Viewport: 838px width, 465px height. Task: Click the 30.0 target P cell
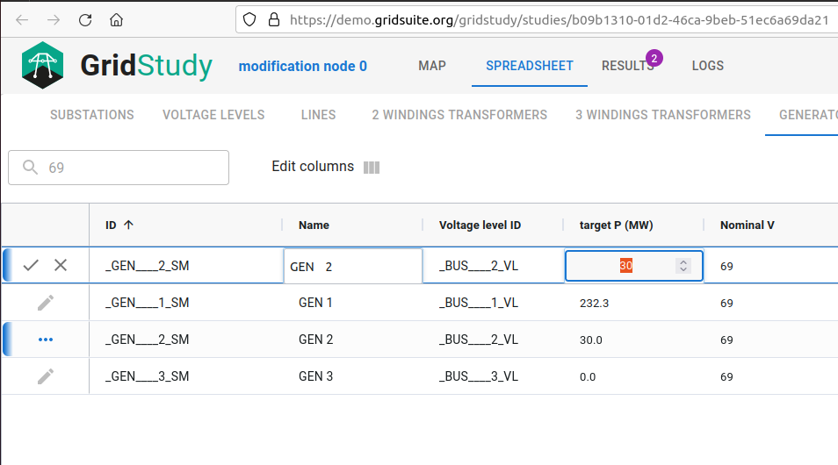pyautogui.click(x=590, y=340)
